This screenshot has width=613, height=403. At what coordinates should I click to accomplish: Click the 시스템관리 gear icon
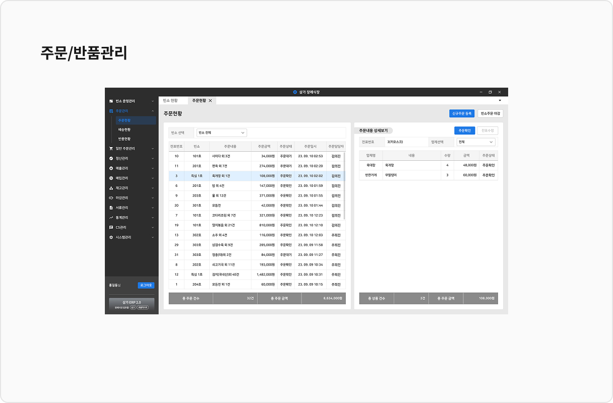click(x=111, y=237)
